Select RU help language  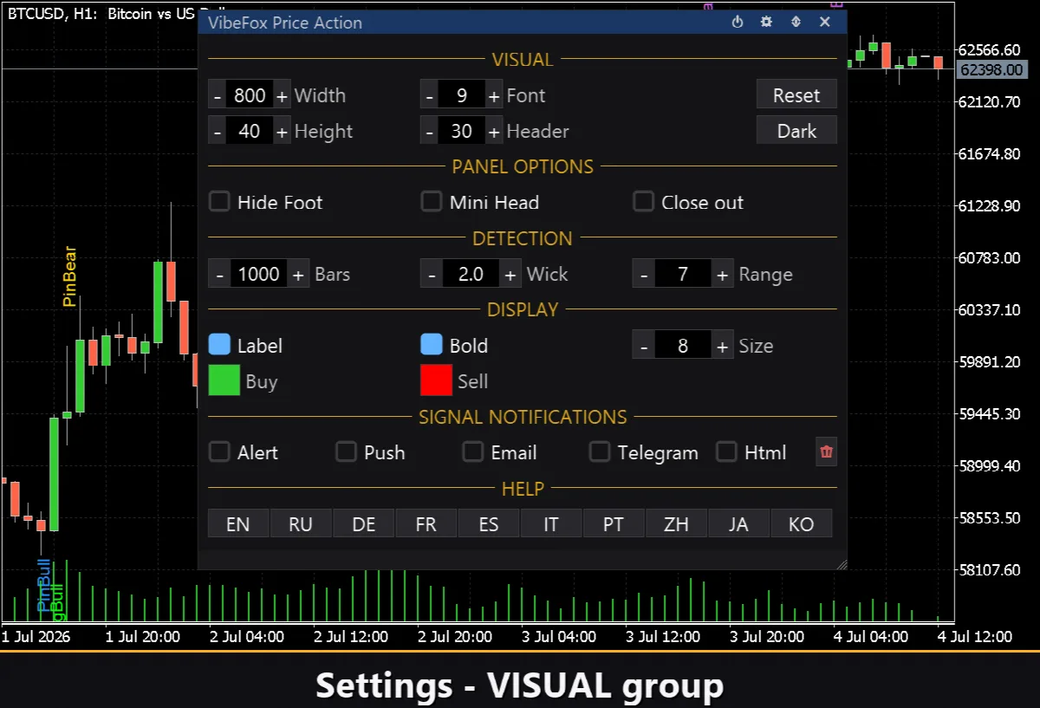[x=301, y=524]
